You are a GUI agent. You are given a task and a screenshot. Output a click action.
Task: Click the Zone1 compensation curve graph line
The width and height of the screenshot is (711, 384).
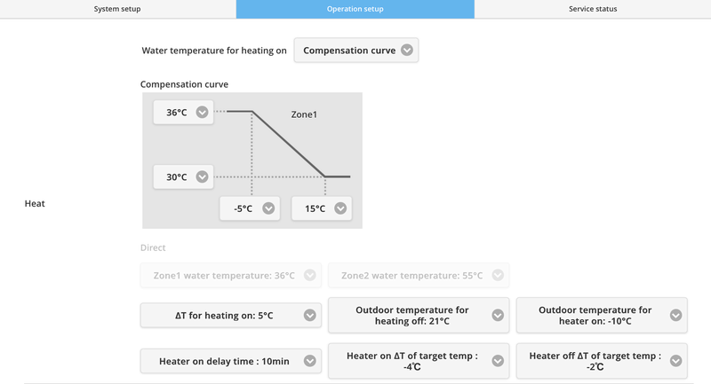pos(289,145)
